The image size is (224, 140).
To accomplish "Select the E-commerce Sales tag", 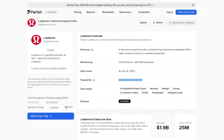I will click(129, 93).
